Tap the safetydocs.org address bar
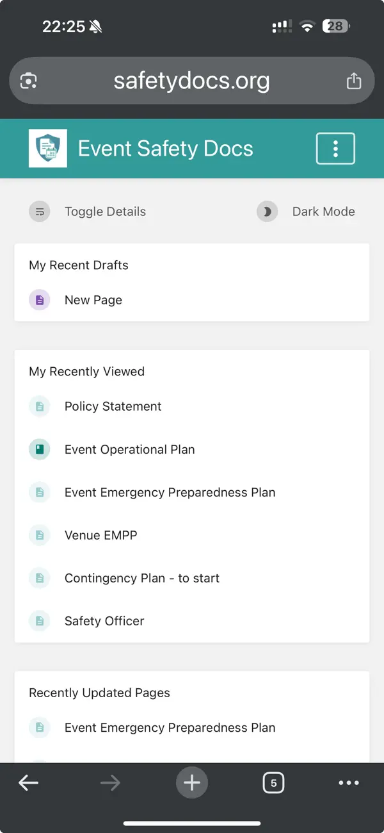Screen dimensions: 384x833 click(x=191, y=81)
